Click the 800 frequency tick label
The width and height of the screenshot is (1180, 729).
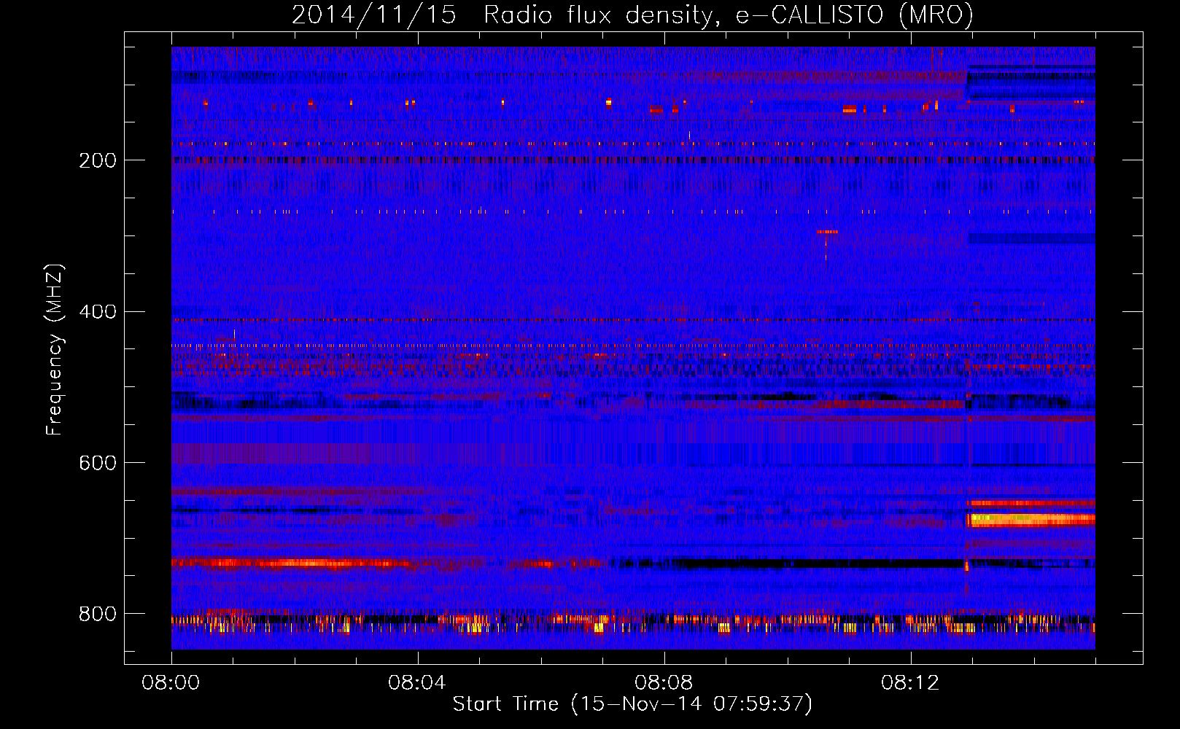click(98, 614)
